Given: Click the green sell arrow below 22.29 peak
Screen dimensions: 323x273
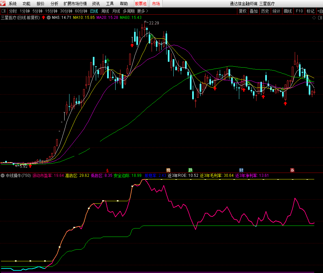Looking at the screenshot, I should coord(152,36).
